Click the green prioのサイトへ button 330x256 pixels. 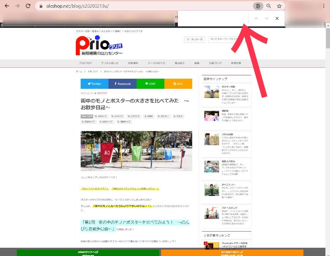(88, 253)
